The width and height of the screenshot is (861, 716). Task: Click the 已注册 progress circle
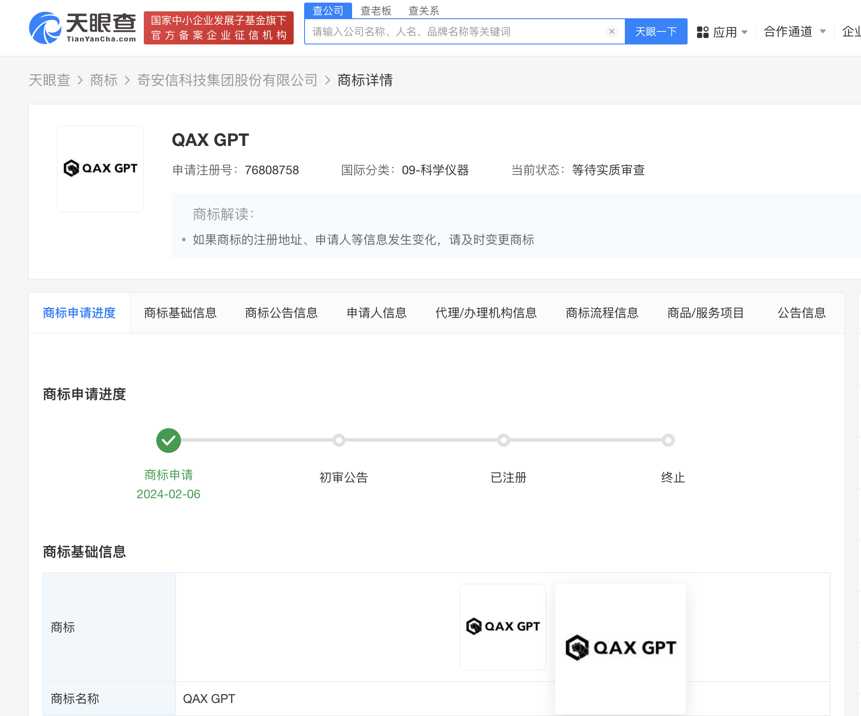pyautogui.click(x=504, y=440)
